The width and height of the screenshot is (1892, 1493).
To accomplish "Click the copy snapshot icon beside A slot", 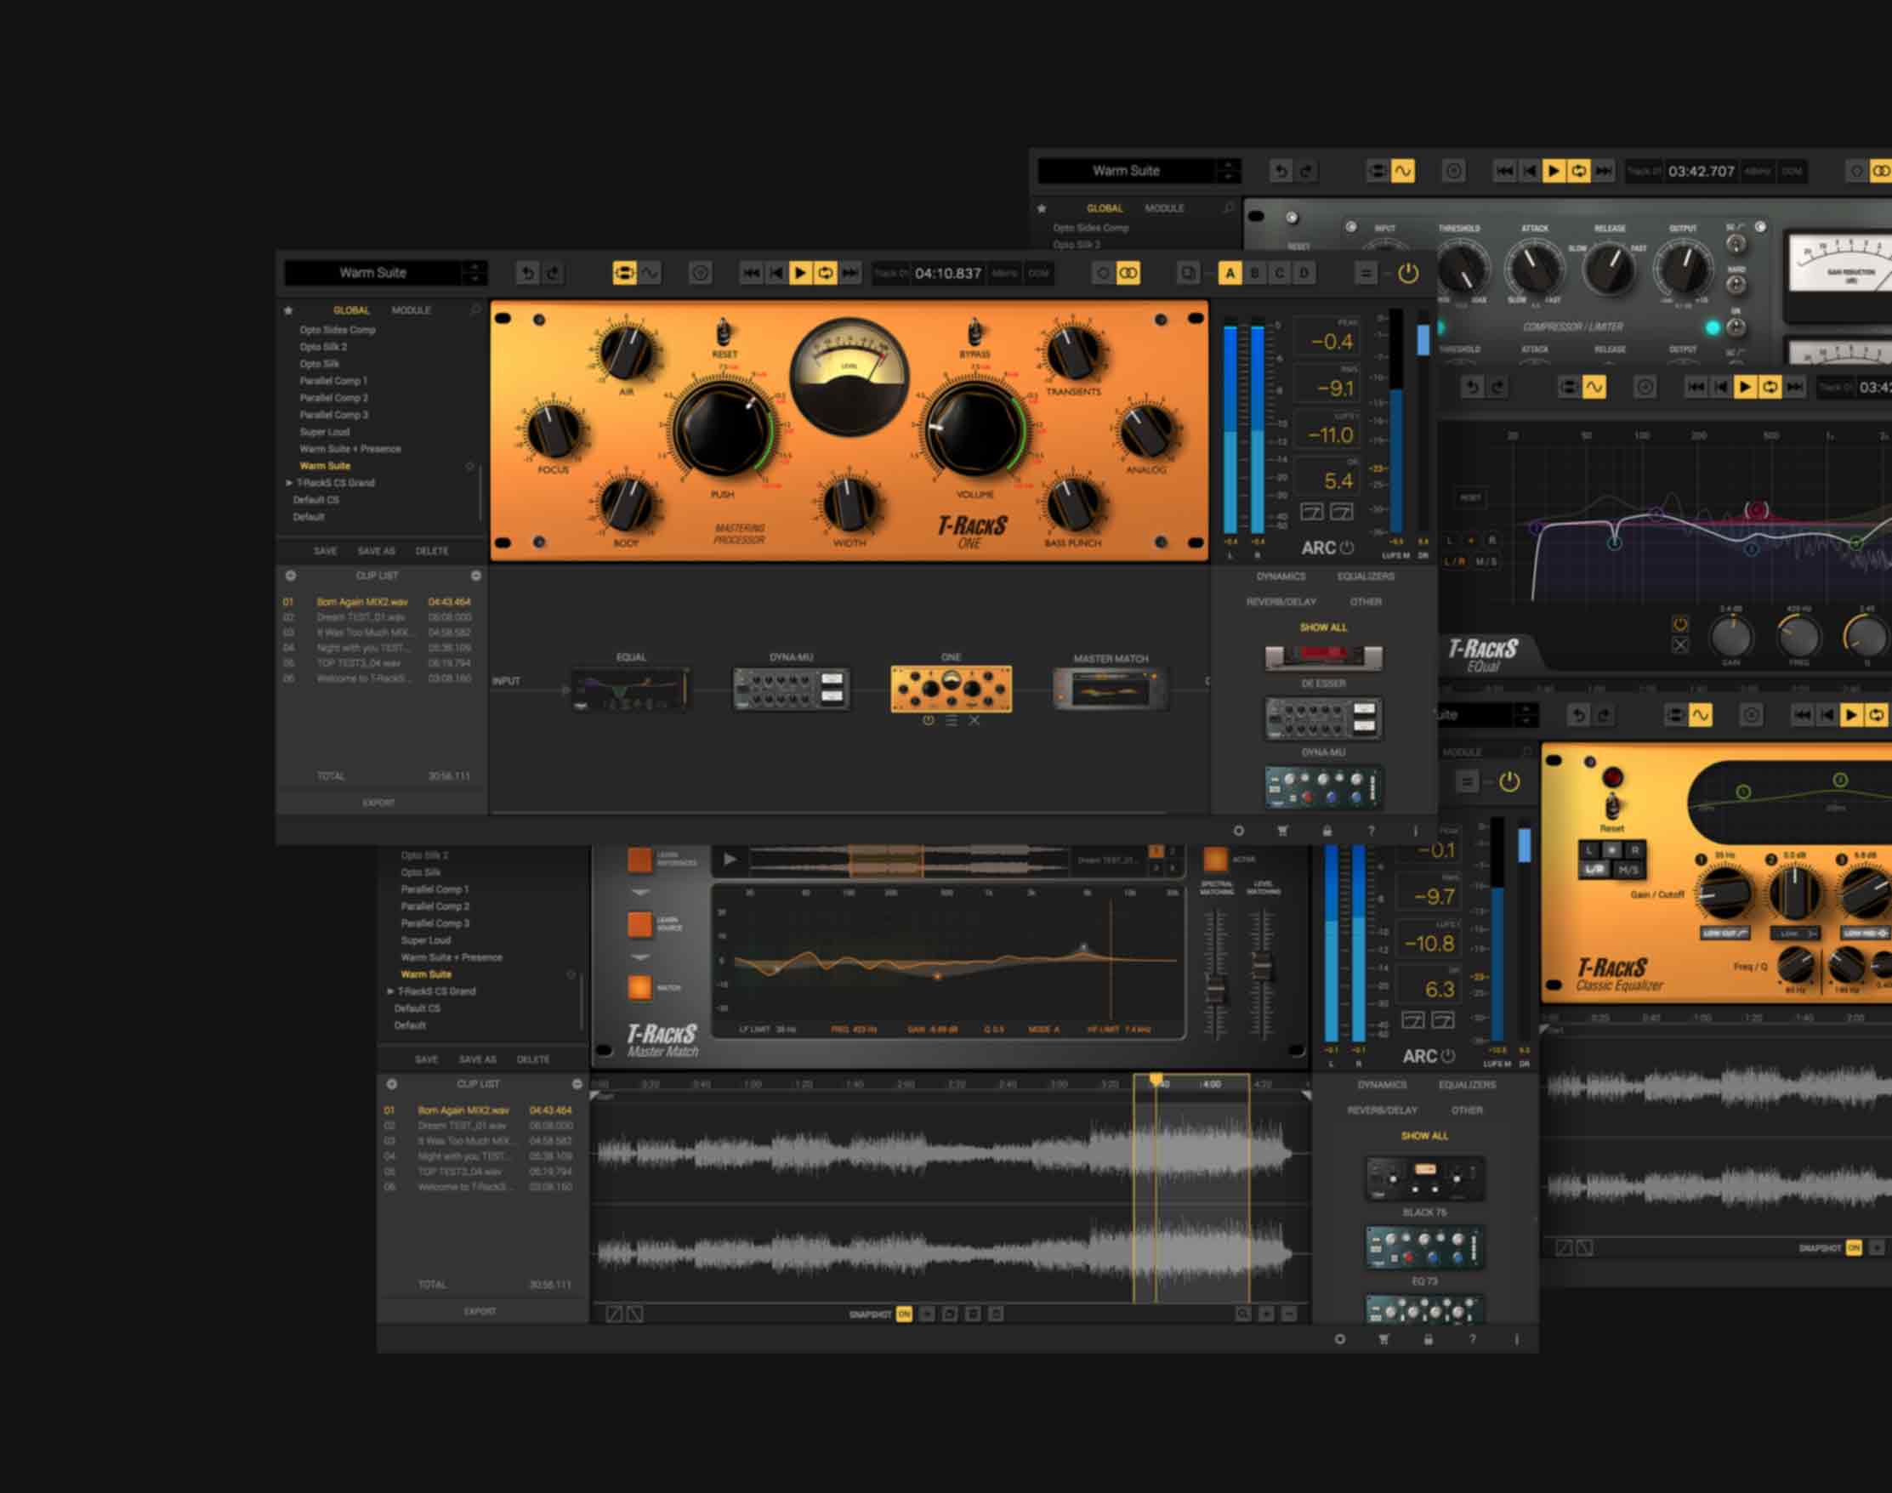I will (1187, 274).
